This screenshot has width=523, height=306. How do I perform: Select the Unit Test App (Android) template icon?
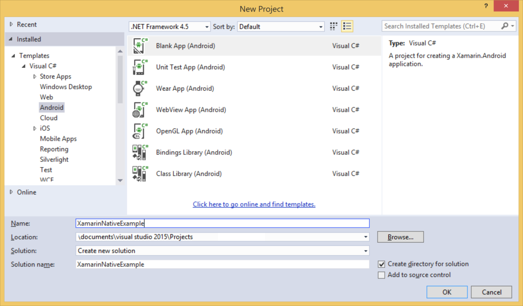click(139, 67)
